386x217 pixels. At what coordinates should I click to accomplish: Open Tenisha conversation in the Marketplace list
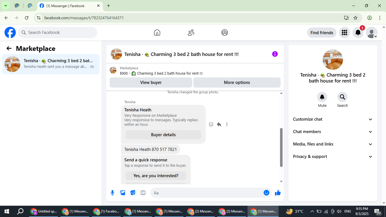point(51,64)
